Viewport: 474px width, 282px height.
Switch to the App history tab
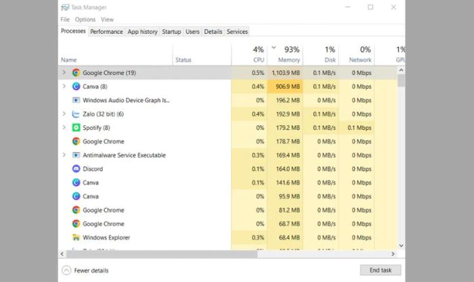tap(142, 32)
